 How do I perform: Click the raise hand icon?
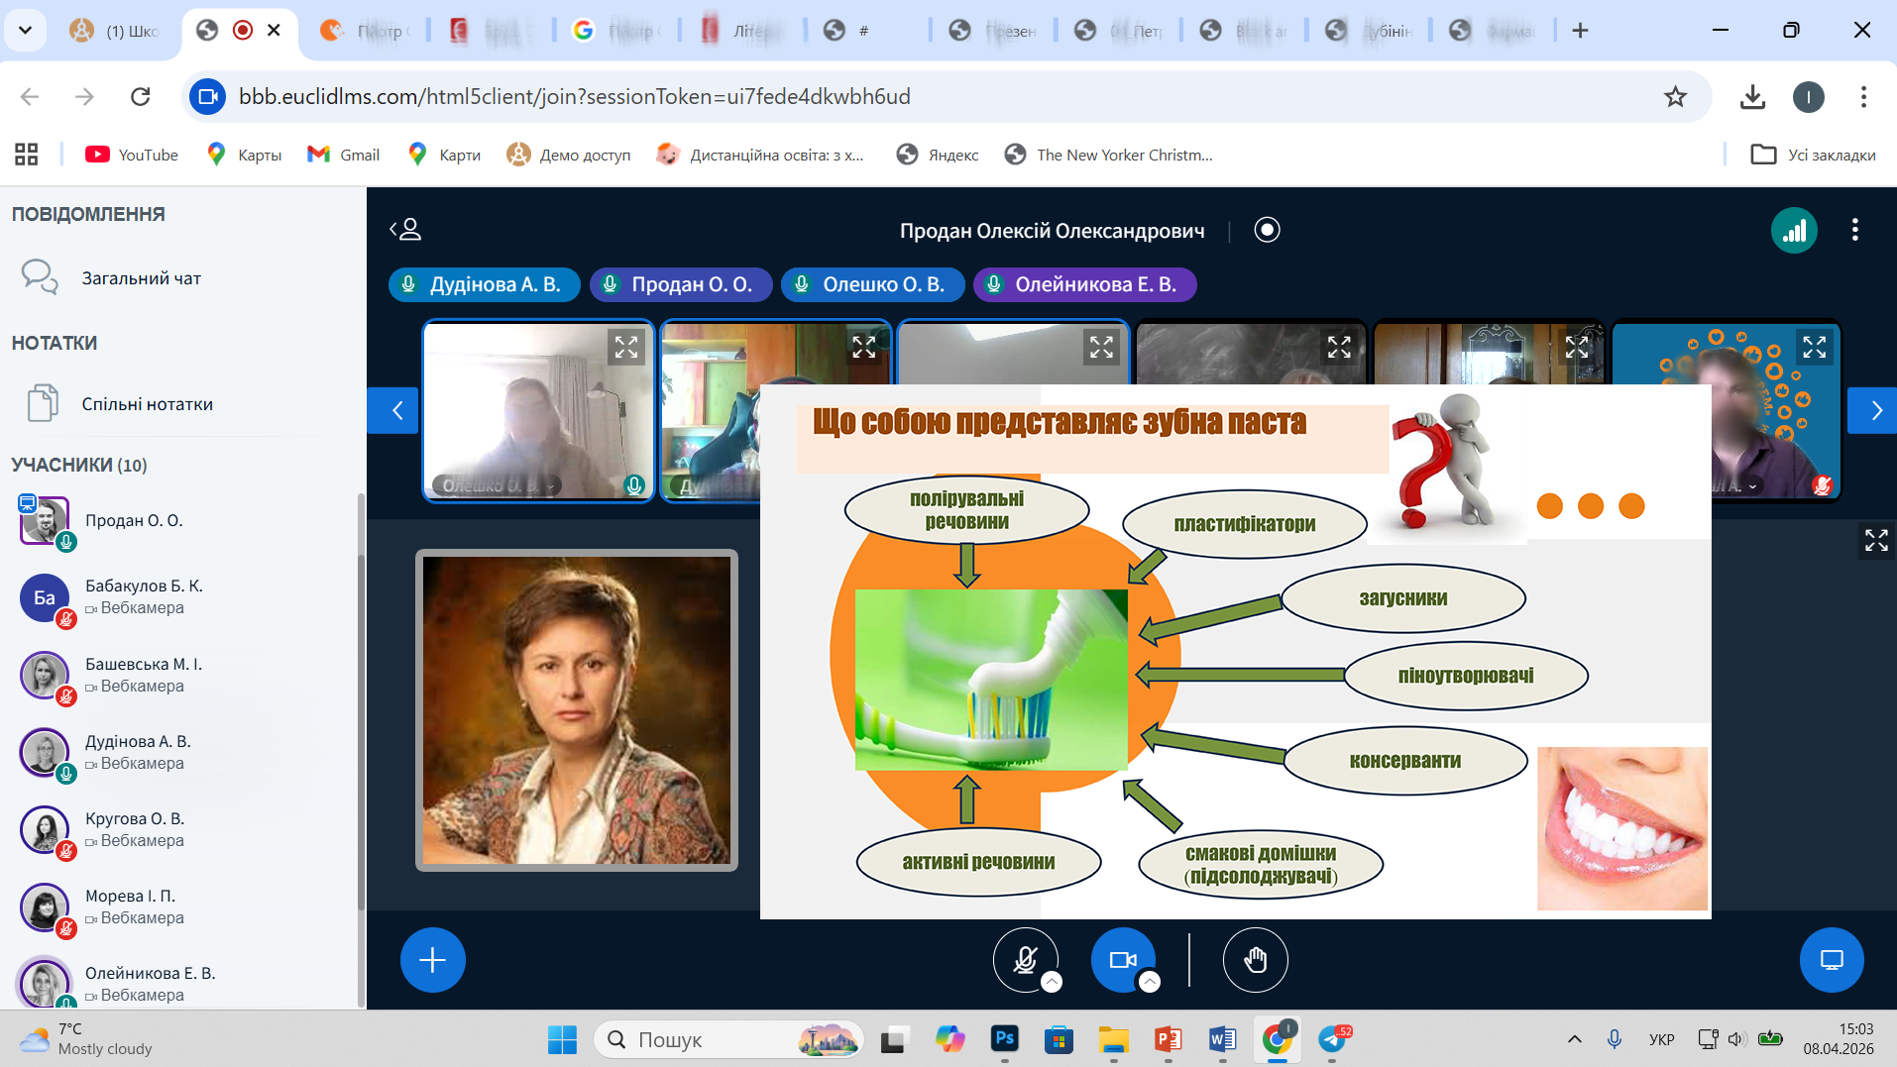point(1255,960)
